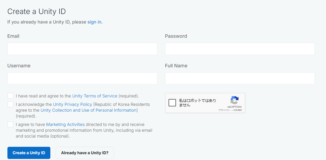Click the Full Name field label
Image resolution: width=326 pixels, height=160 pixels.
pyautogui.click(x=176, y=66)
